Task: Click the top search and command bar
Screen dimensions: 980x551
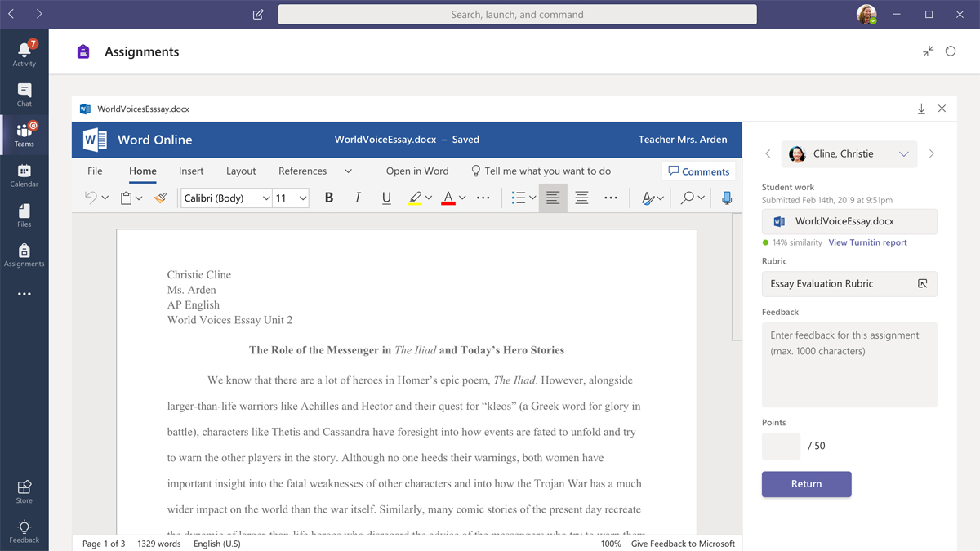Action: pos(517,14)
